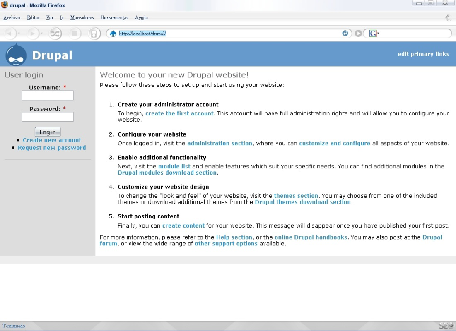Focus the Password input field
The height and width of the screenshot is (331, 456).
[48, 117]
